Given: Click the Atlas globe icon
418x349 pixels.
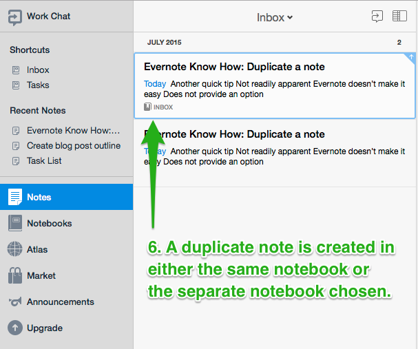Looking at the screenshot, I should pos(15,248).
